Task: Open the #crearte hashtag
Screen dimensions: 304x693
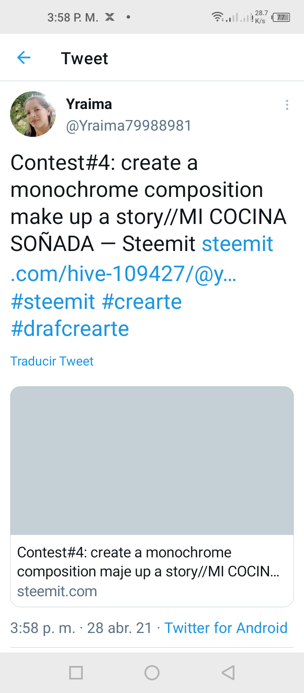Action: (x=142, y=302)
